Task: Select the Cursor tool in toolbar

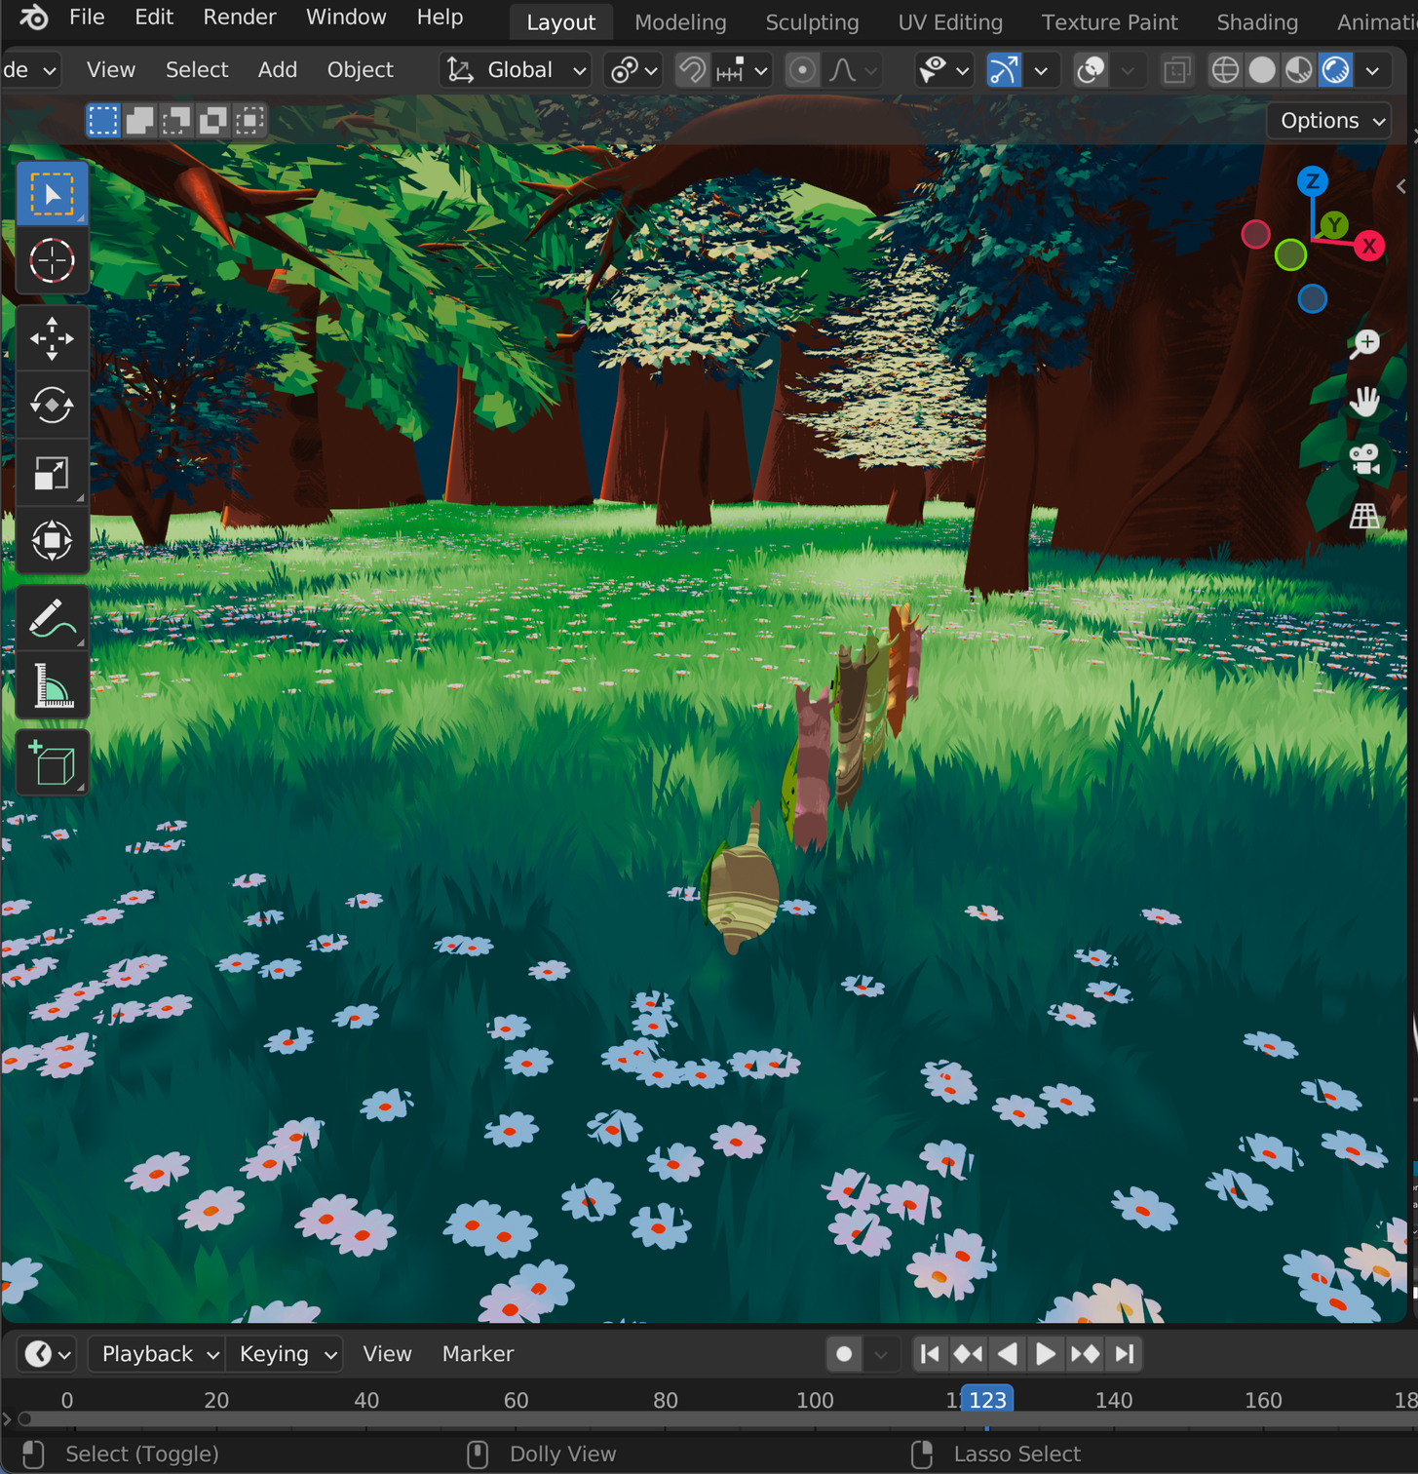Action: pyautogui.click(x=52, y=260)
